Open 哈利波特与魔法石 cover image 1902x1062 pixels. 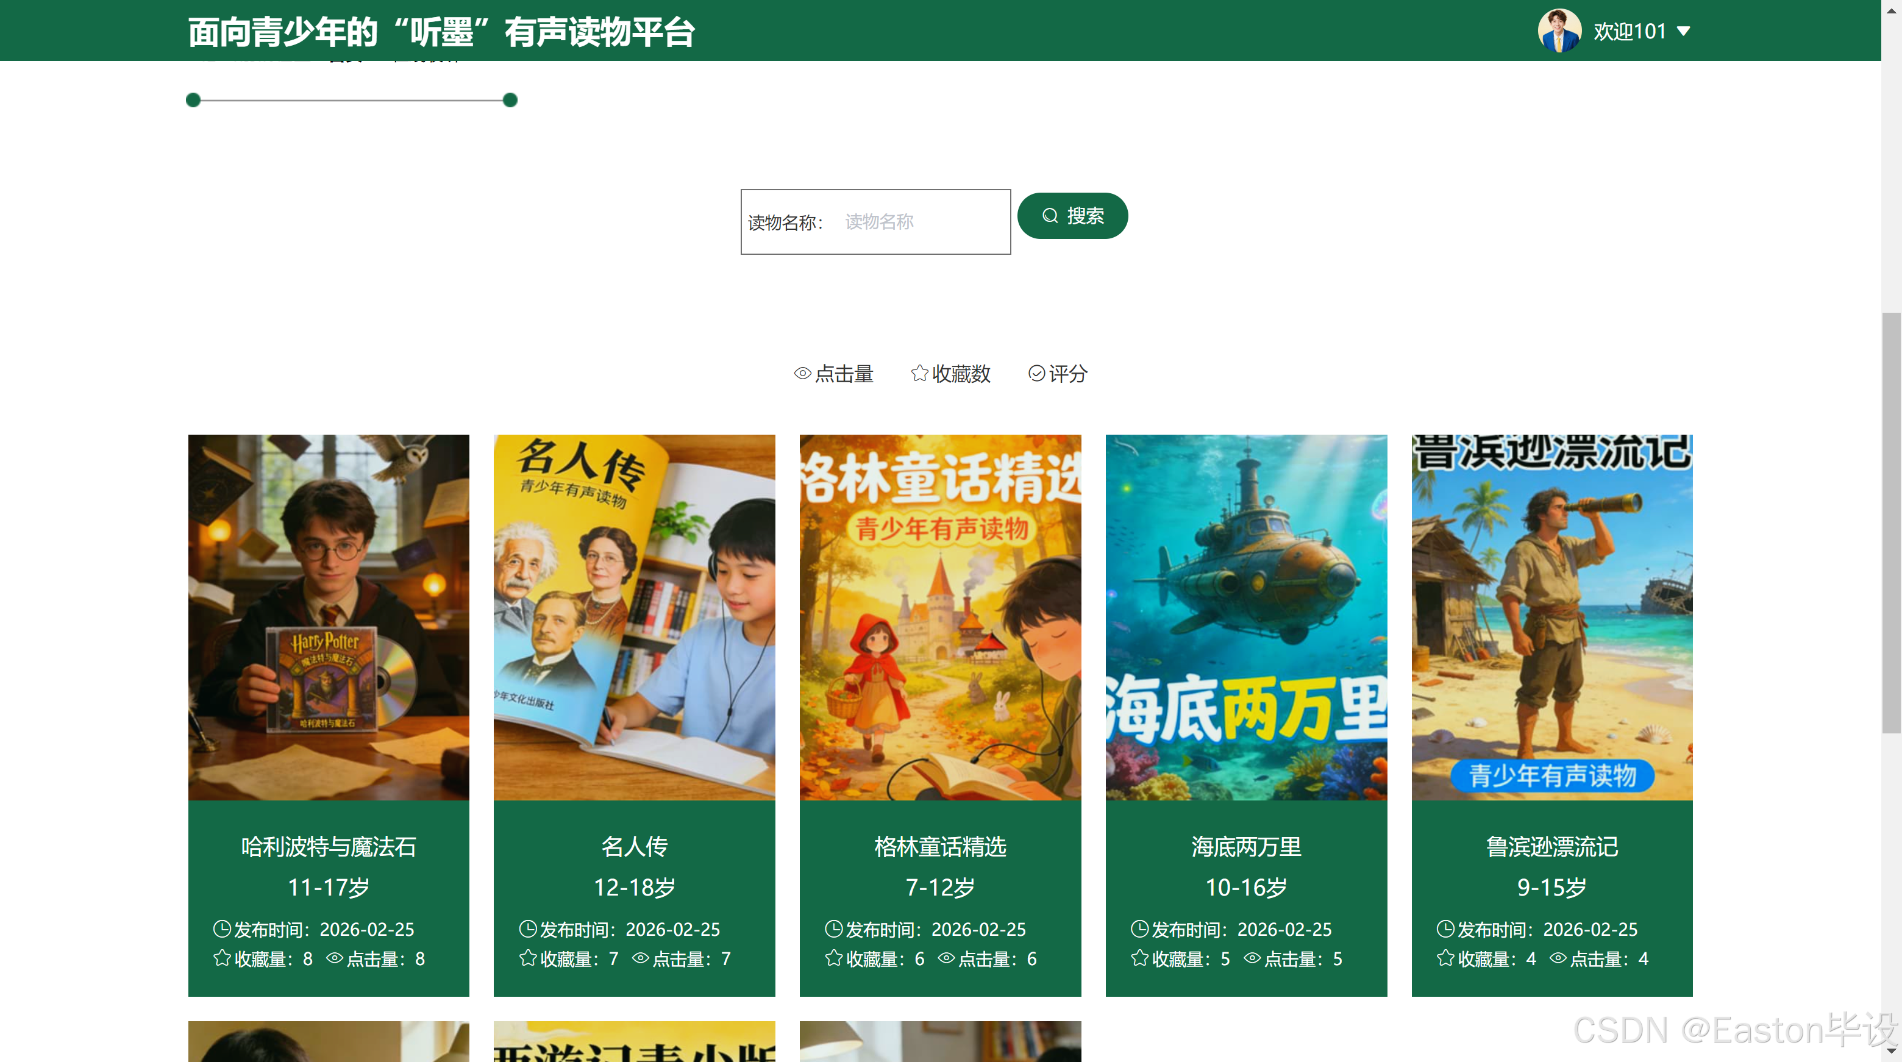point(329,617)
